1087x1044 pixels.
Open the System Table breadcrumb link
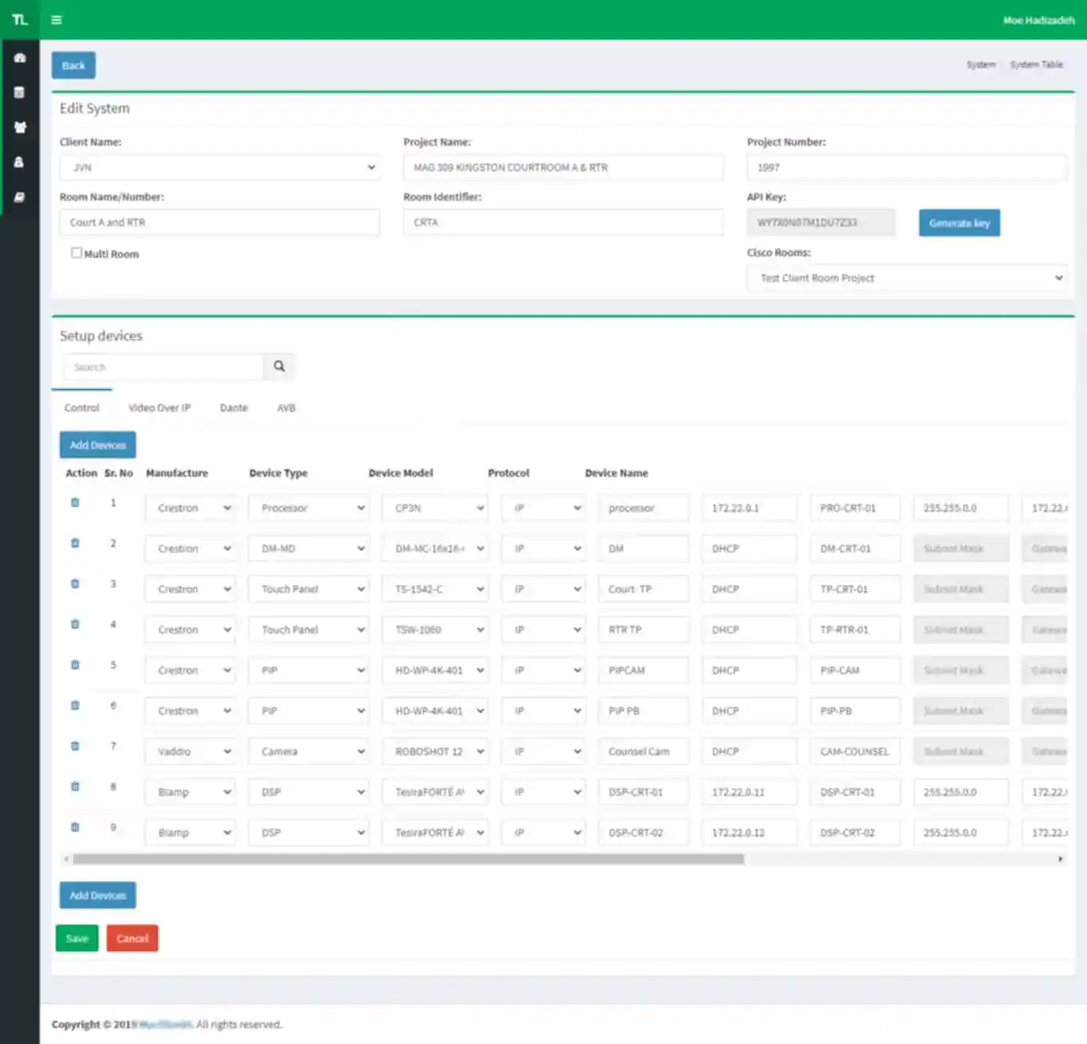(1036, 65)
